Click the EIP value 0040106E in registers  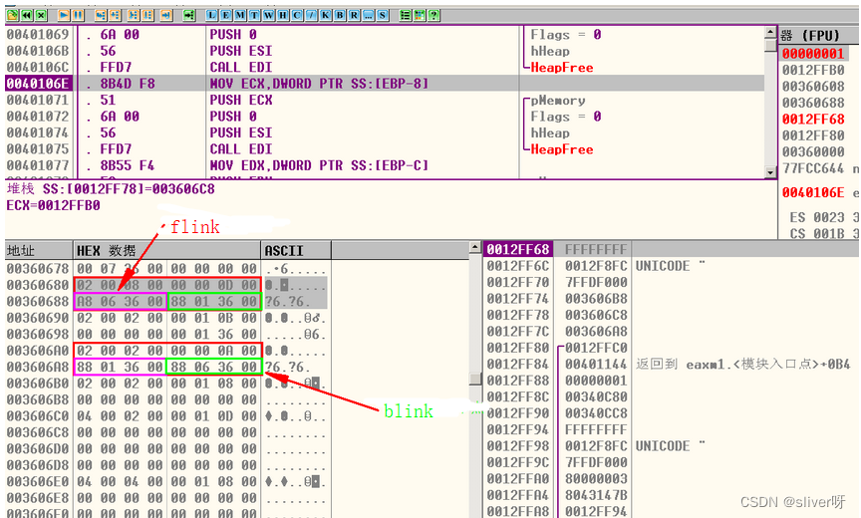[813, 192]
